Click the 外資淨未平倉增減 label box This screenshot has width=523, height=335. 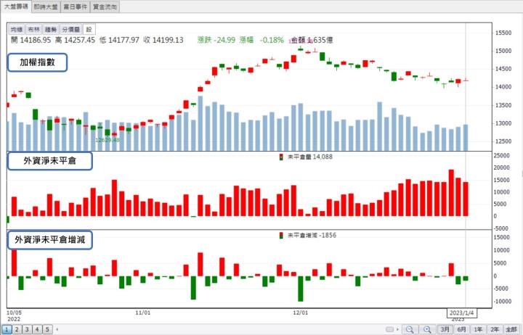50,240
